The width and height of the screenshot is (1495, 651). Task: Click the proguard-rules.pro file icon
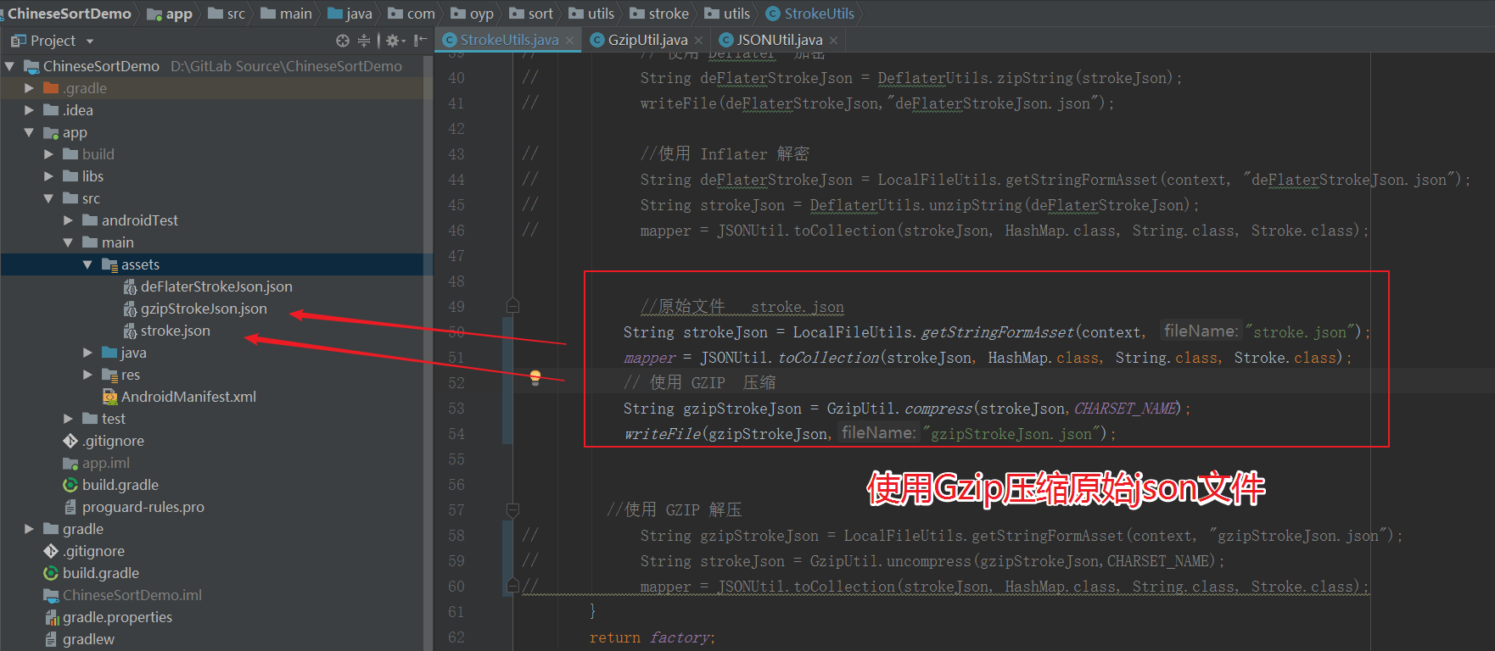click(x=71, y=507)
